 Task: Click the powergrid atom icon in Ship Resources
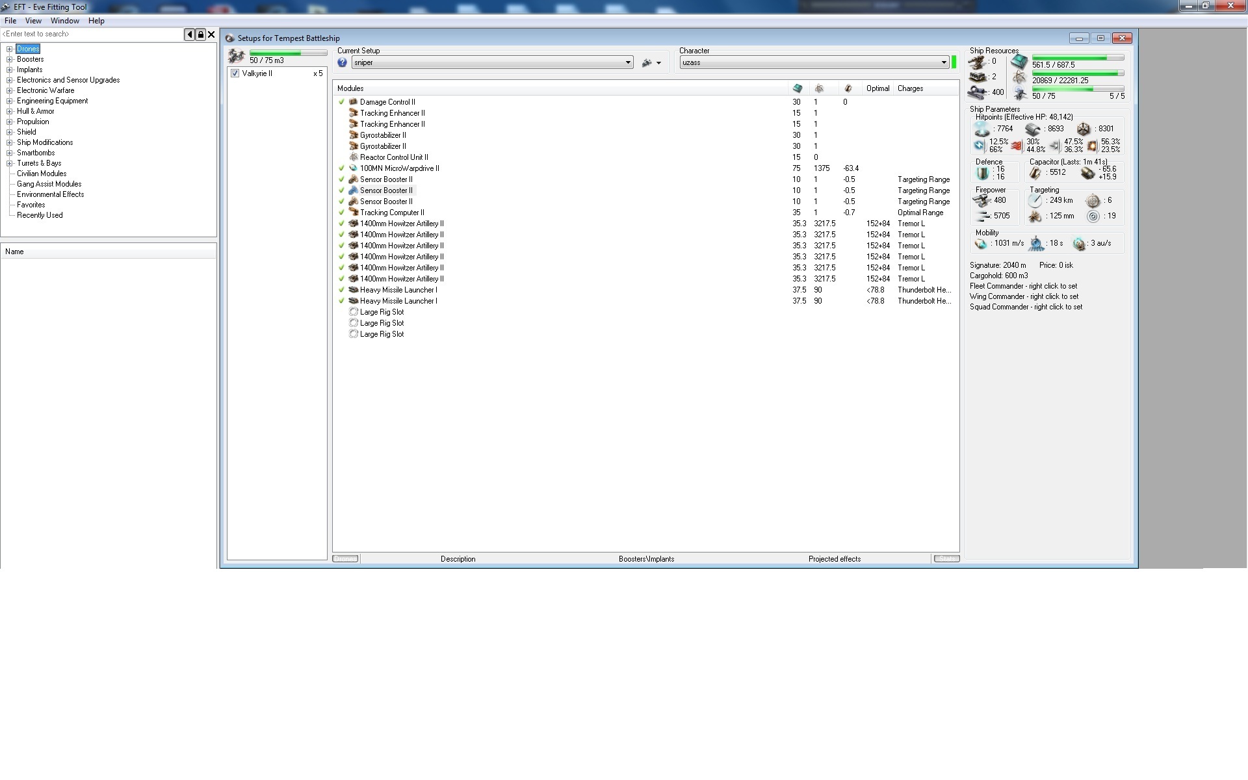click(x=1019, y=78)
